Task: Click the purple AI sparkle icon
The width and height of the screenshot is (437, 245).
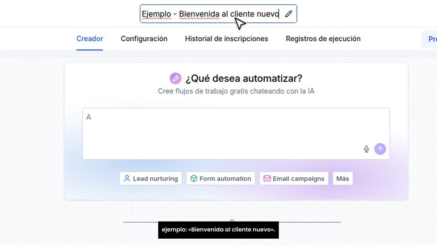Action: point(176,78)
